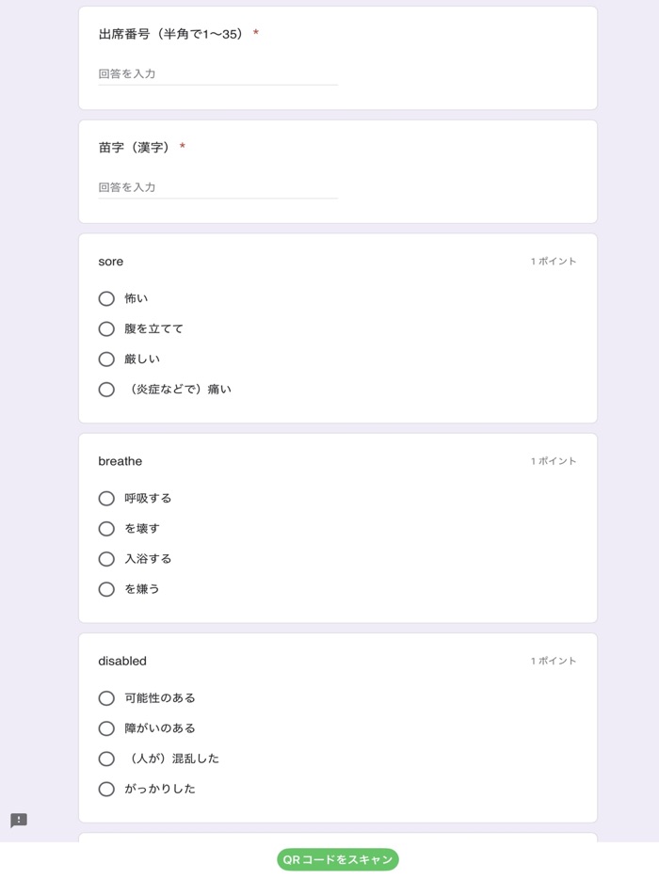Image resolution: width=659 pixels, height=879 pixels.
Task: Click the 苗字（漢字） answer field
Action: pyautogui.click(x=217, y=187)
